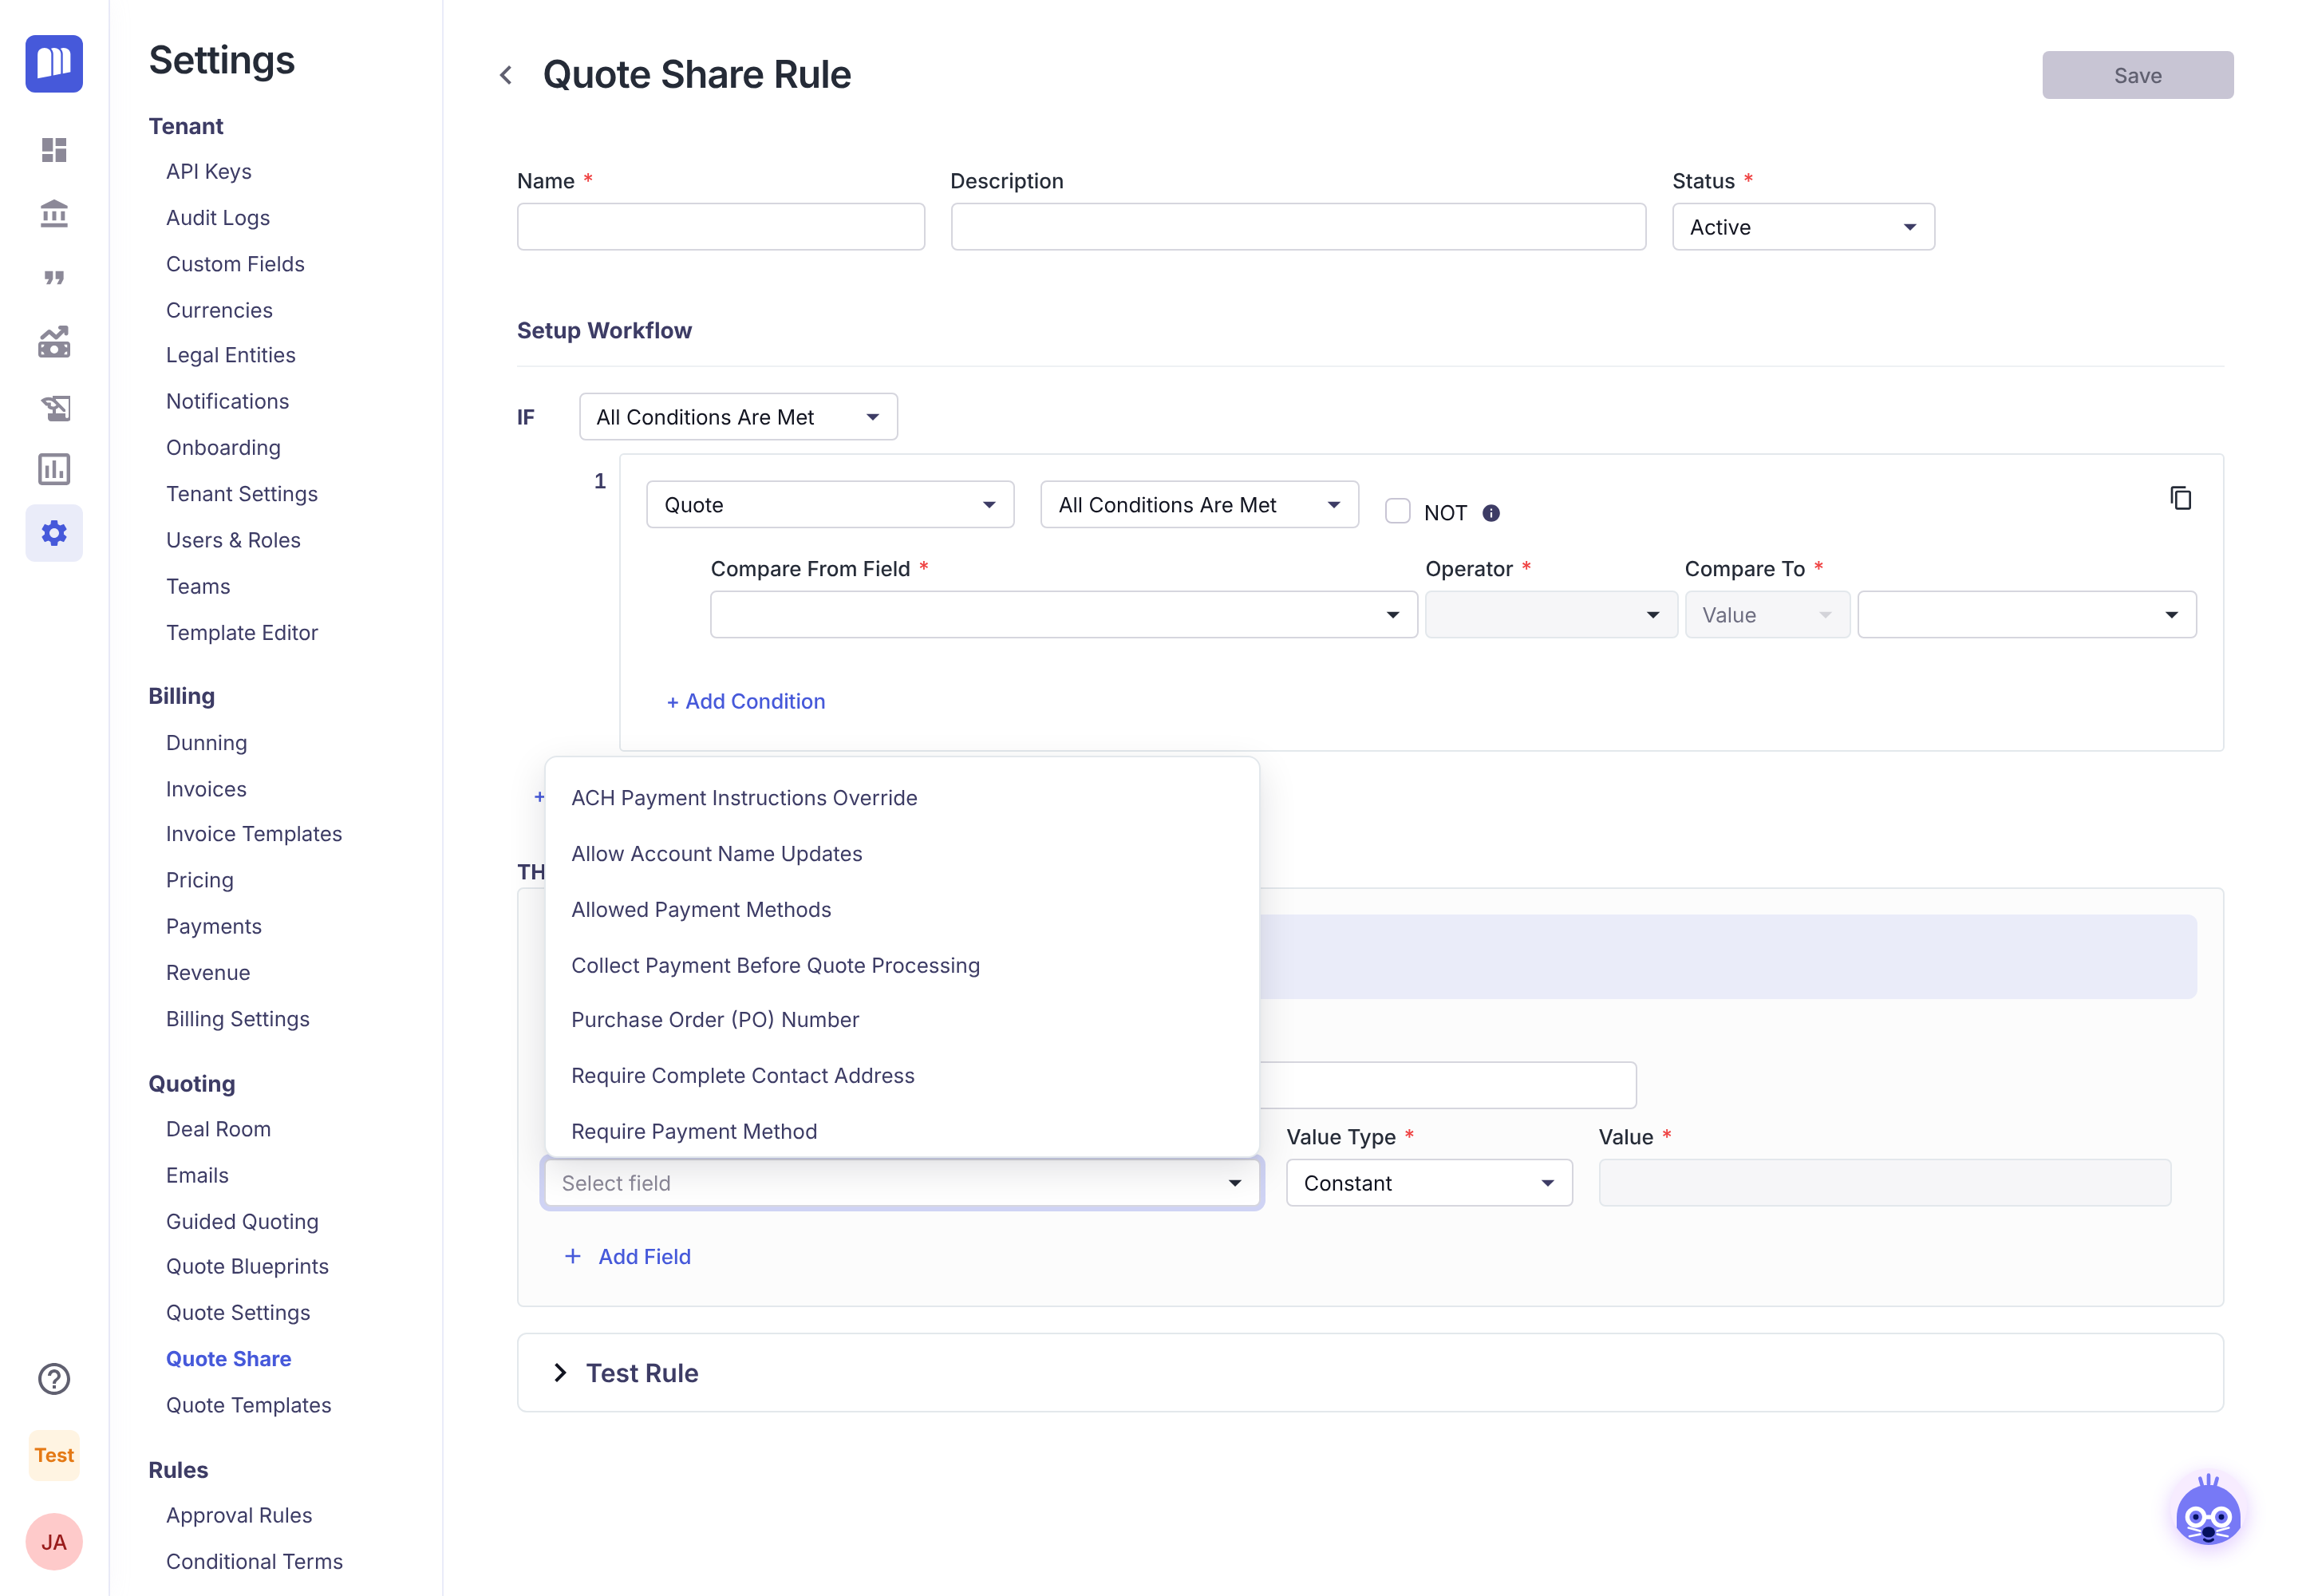Click the Add Condition link
2298x1596 pixels.
[x=746, y=702]
